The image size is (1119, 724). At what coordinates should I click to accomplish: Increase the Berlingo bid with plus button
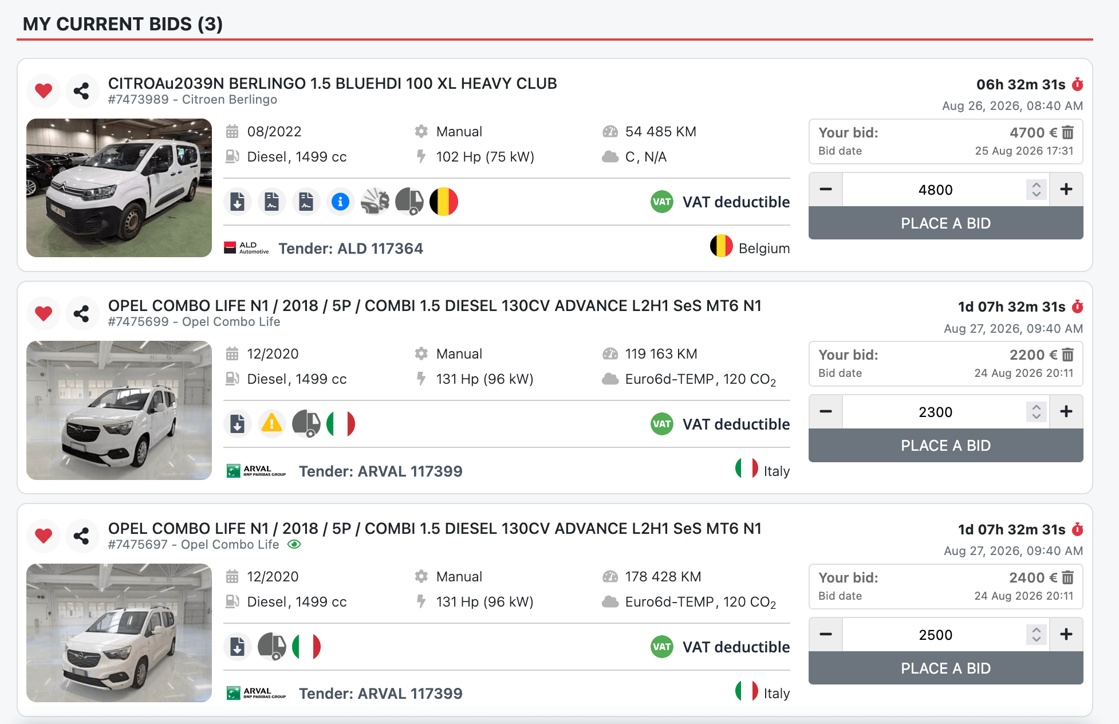1066,189
